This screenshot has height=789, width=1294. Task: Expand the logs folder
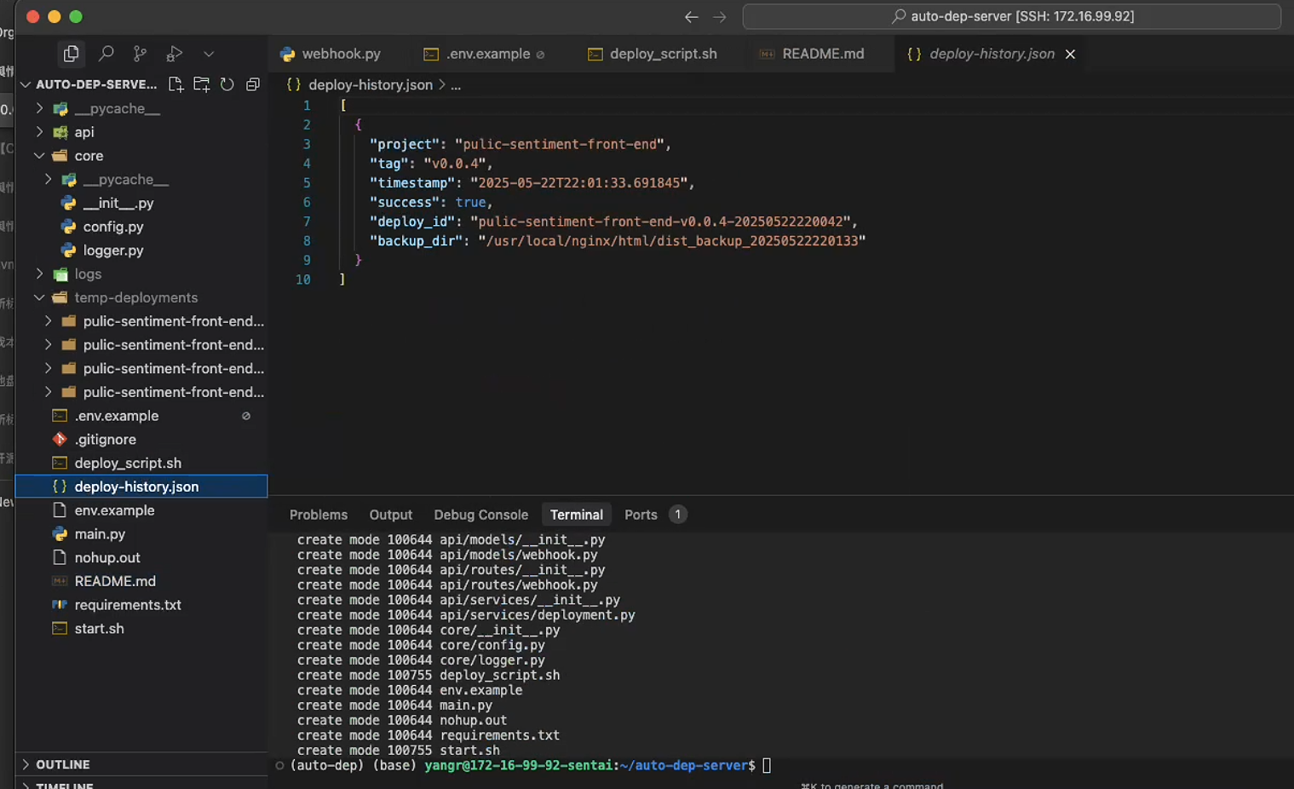(87, 274)
